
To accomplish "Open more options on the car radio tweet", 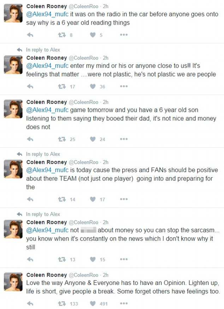I will [124, 35].
